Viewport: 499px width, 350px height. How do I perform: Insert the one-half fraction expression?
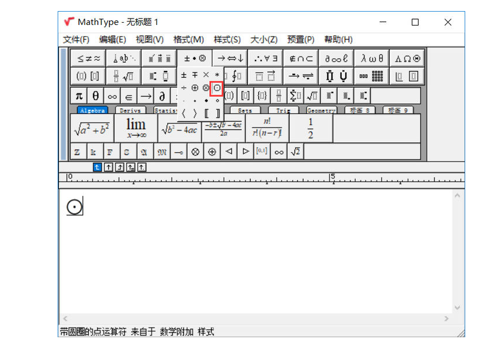coord(311,128)
